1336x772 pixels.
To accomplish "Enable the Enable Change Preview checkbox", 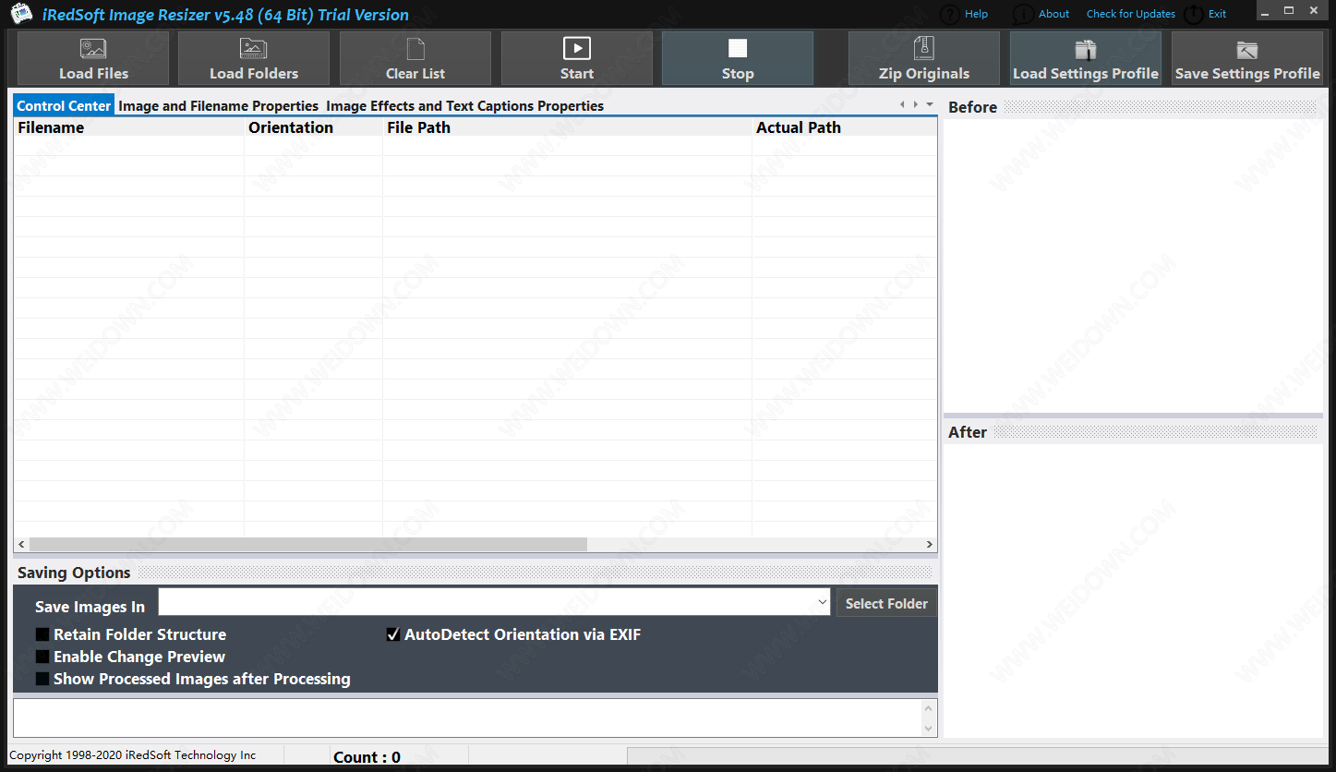I will (42, 657).
